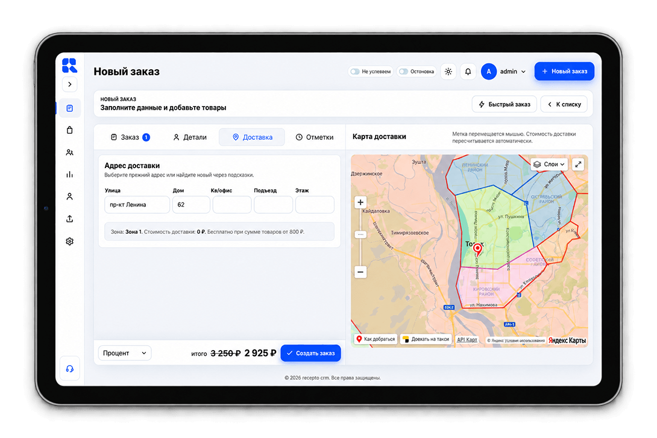Screen dimensions: 657x438
Task: Click the notifications bell icon
Action: tap(468, 72)
